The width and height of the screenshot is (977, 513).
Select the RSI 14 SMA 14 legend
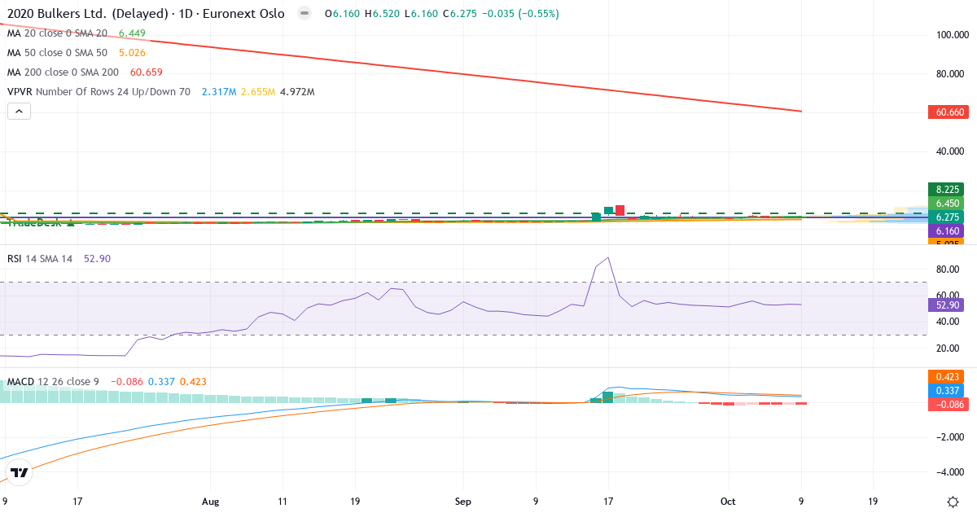click(41, 258)
